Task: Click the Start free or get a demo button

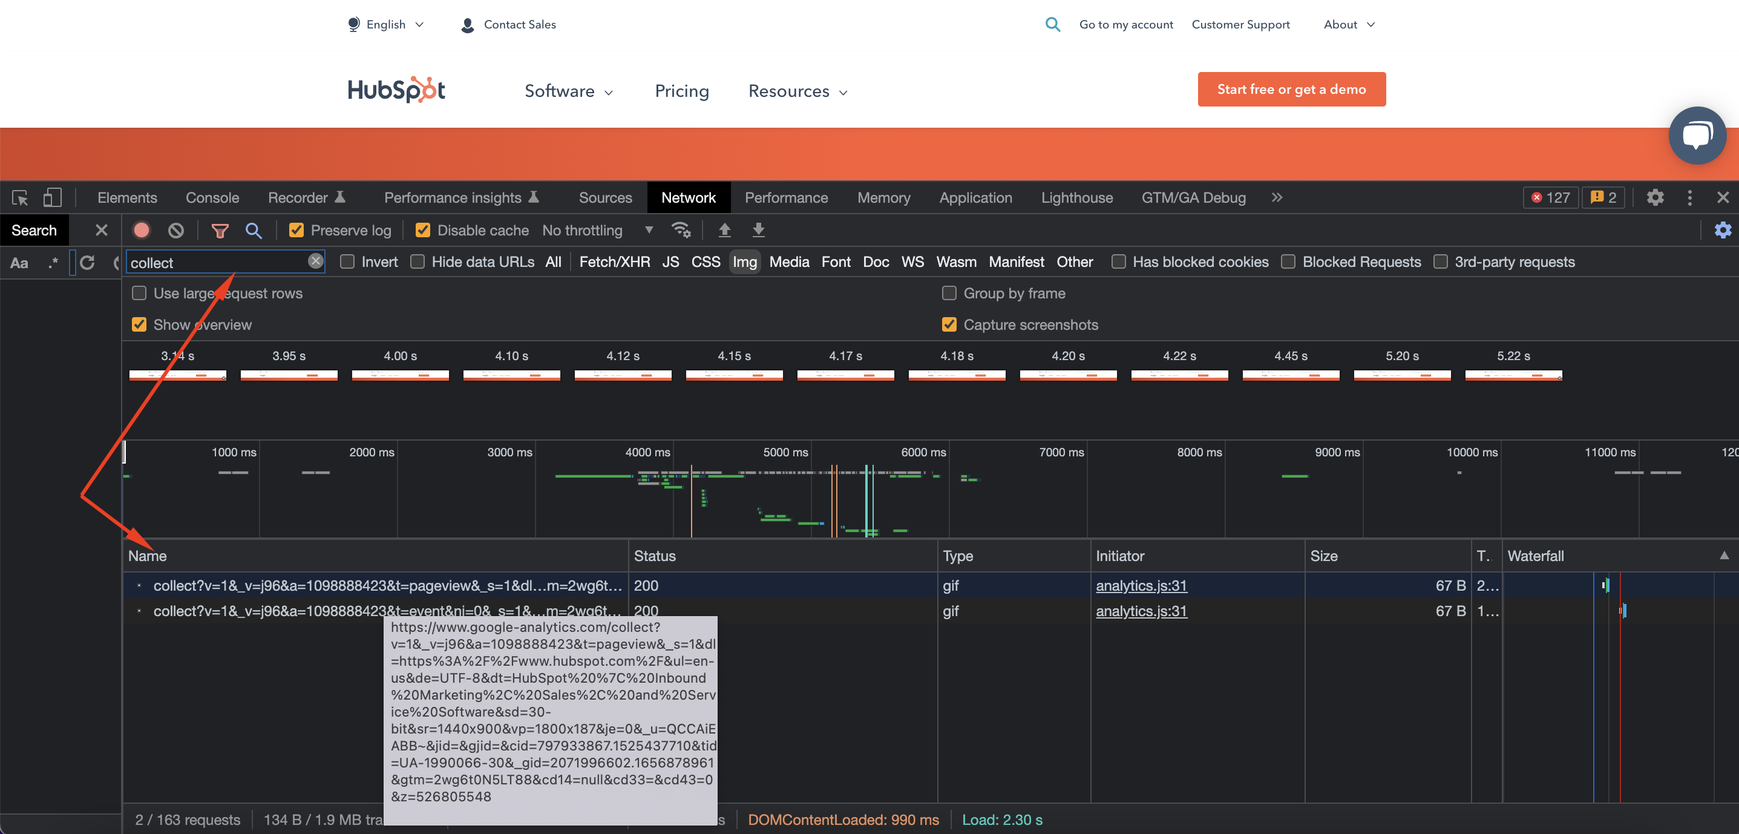Action: (x=1290, y=89)
